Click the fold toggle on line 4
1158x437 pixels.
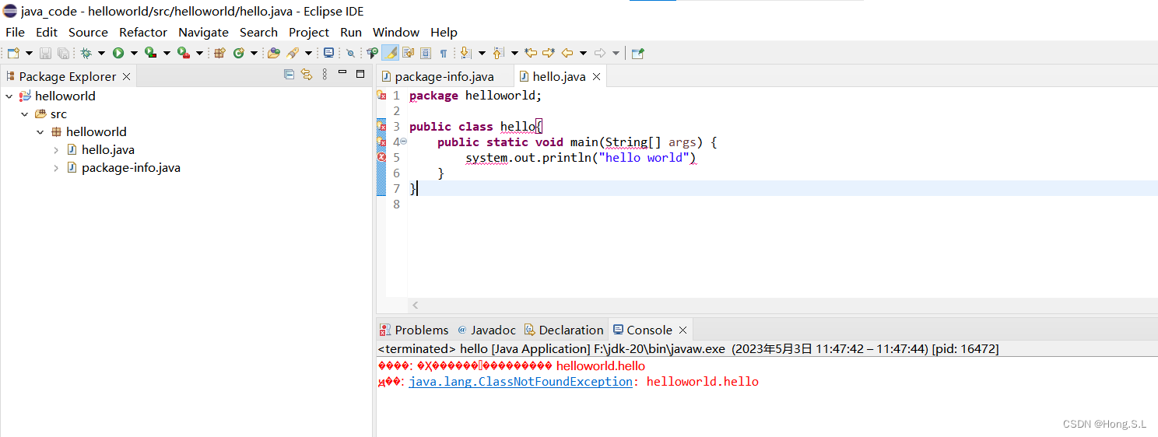point(403,142)
